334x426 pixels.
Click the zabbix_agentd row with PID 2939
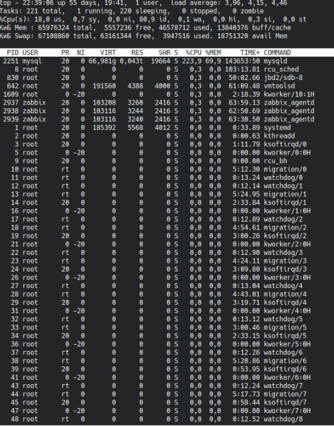coord(158,119)
